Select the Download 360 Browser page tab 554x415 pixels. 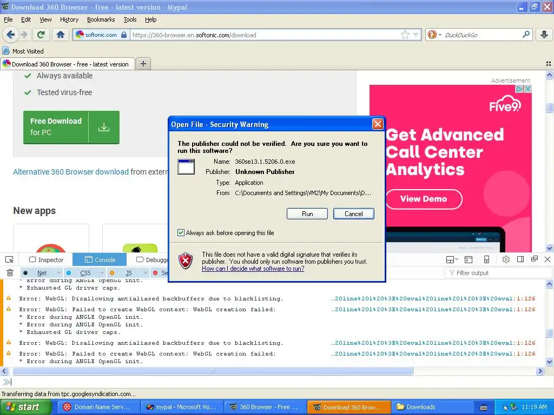(x=68, y=64)
